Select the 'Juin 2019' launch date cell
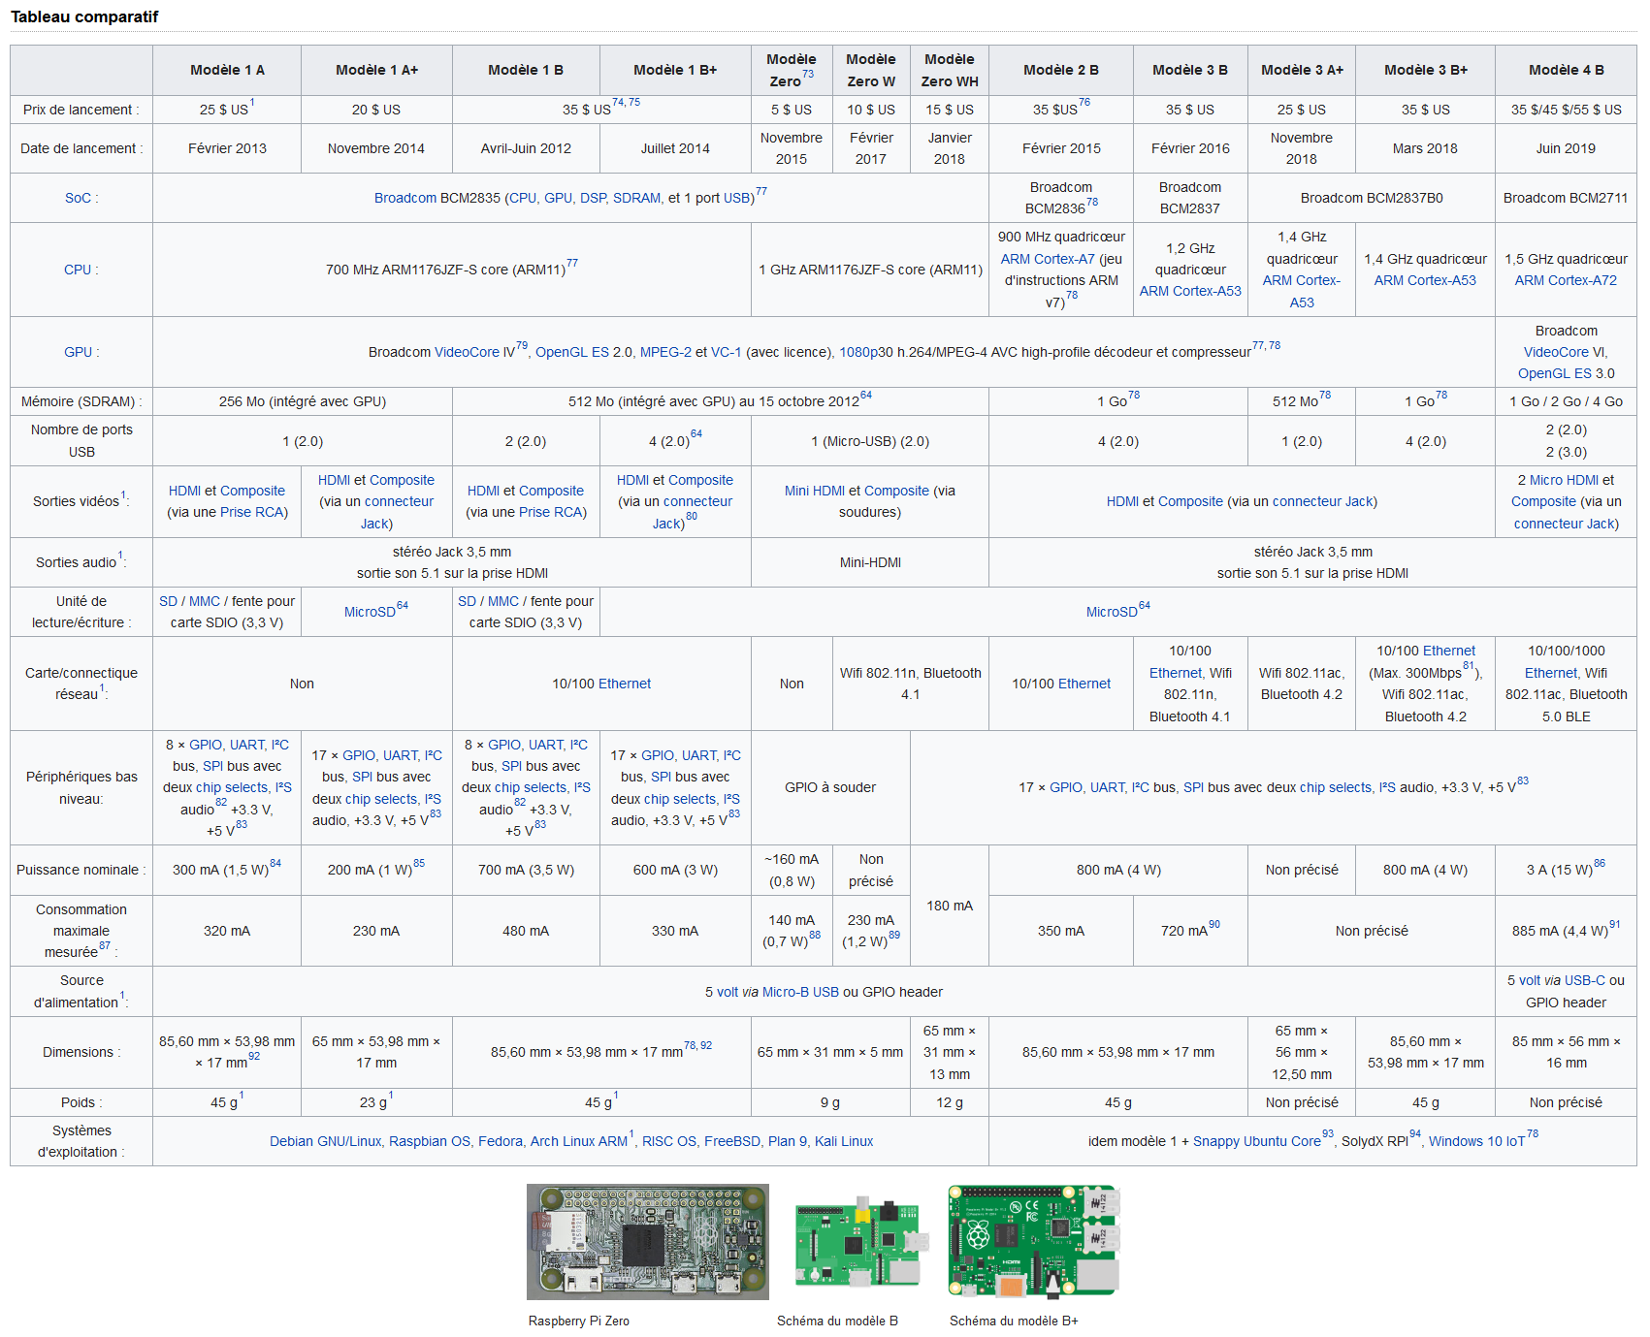The width and height of the screenshot is (1650, 1337). tap(1566, 148)
